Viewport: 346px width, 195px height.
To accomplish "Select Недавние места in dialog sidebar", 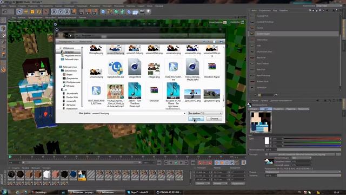I will pos(71,55).
